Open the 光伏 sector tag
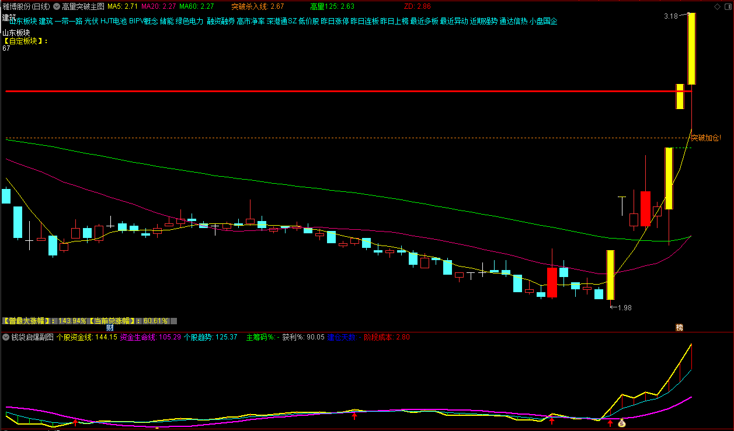 [91, 21]
